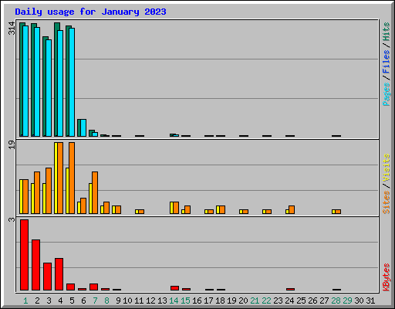Click the day '6' label on the x-axis
This screenshot has height=309, width=395.
coord(83,301)
